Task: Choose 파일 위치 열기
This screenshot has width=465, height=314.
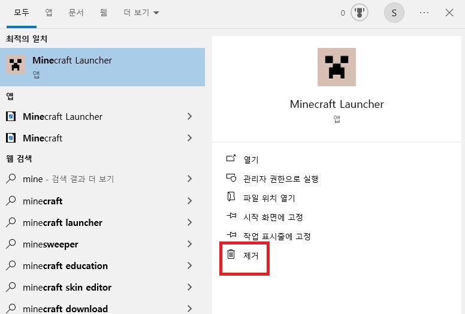Action: pyautogui.click(x=269, y=198)
